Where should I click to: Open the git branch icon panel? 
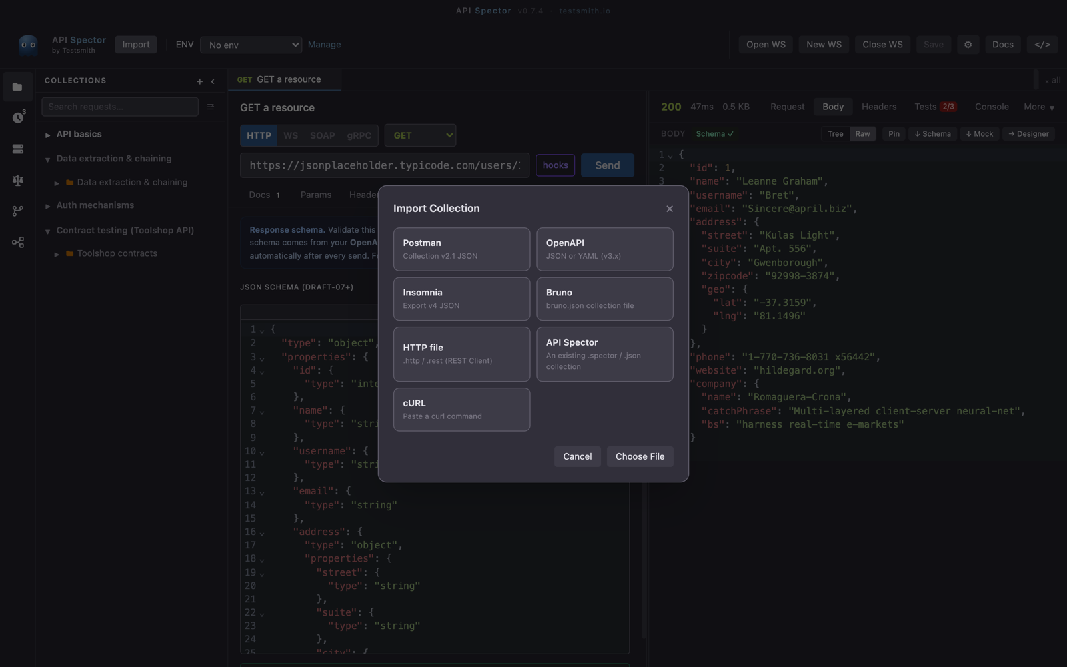tap(18, 211)
